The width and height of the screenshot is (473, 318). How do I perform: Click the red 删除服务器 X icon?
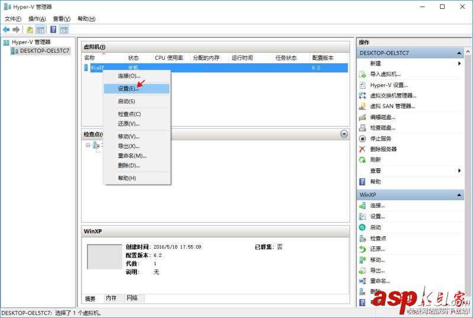point(362,149)
